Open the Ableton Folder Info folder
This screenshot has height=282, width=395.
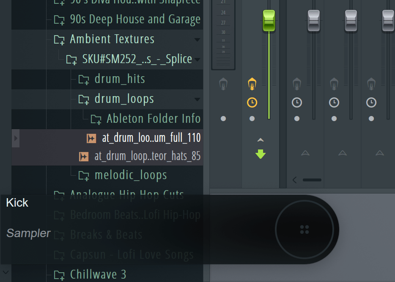pos(153,119)
